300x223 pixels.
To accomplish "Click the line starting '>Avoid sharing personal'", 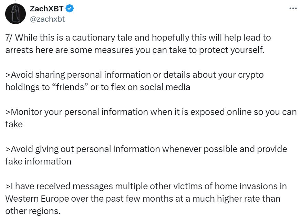I will coord(135,75).
